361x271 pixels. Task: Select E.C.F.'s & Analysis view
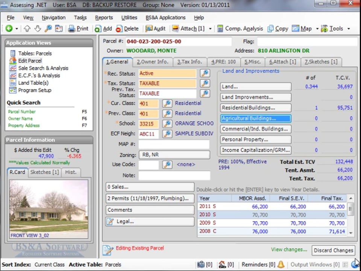35,75
